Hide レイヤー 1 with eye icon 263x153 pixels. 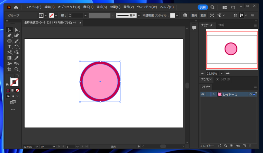(203, 94)
